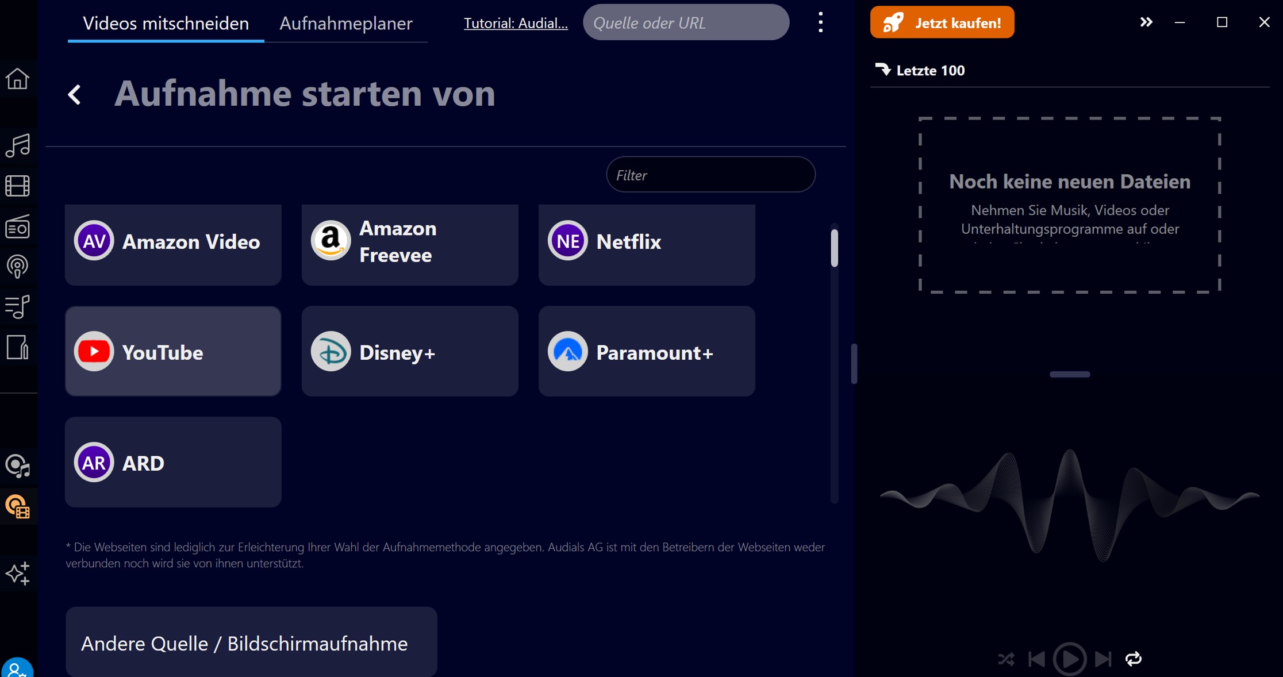Open the Videos mitschneiden tab
This screenshot has height=677, width=1283.
point(166,22)
